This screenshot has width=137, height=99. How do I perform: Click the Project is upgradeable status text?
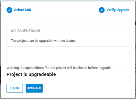pyautogui.click(x=31, y=74)
